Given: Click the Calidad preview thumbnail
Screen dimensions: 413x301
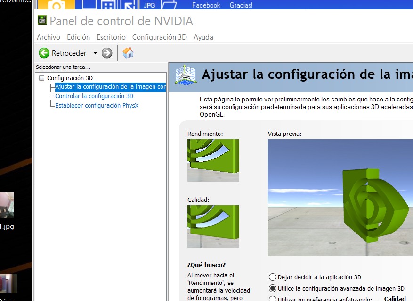Looking at the screenshot, I should 213,226.
